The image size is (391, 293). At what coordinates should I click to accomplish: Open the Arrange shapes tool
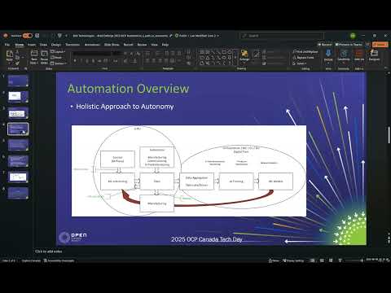244,55
